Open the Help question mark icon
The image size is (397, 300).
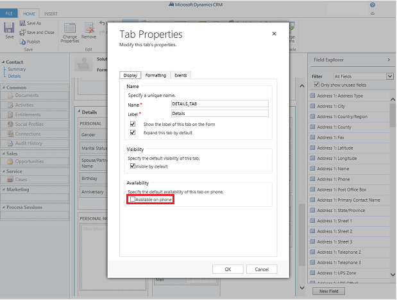click(x=373, y=4)
